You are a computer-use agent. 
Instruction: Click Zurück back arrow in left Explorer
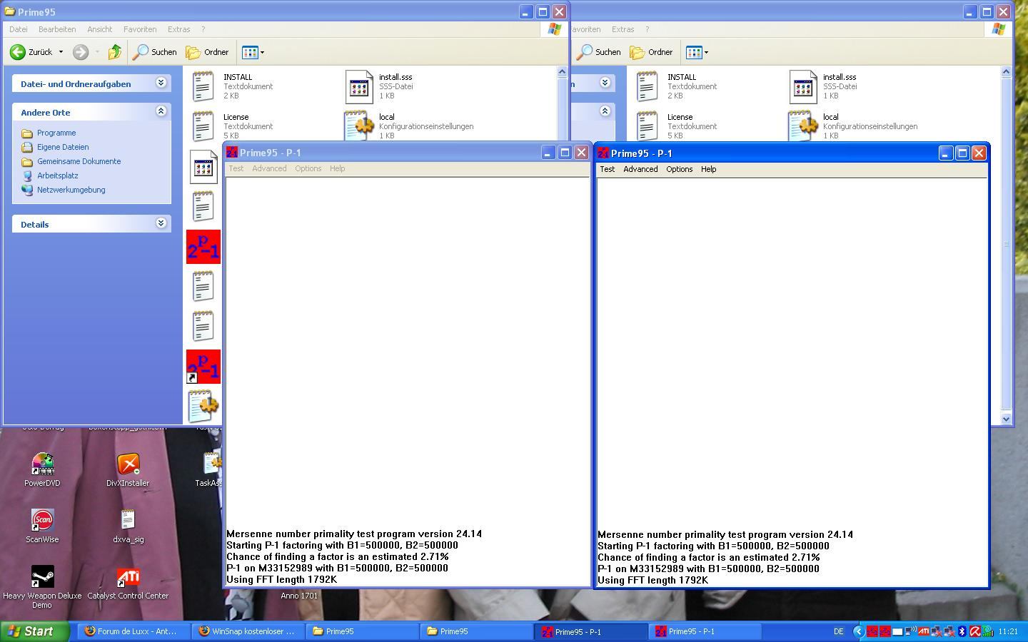[18, 52]
